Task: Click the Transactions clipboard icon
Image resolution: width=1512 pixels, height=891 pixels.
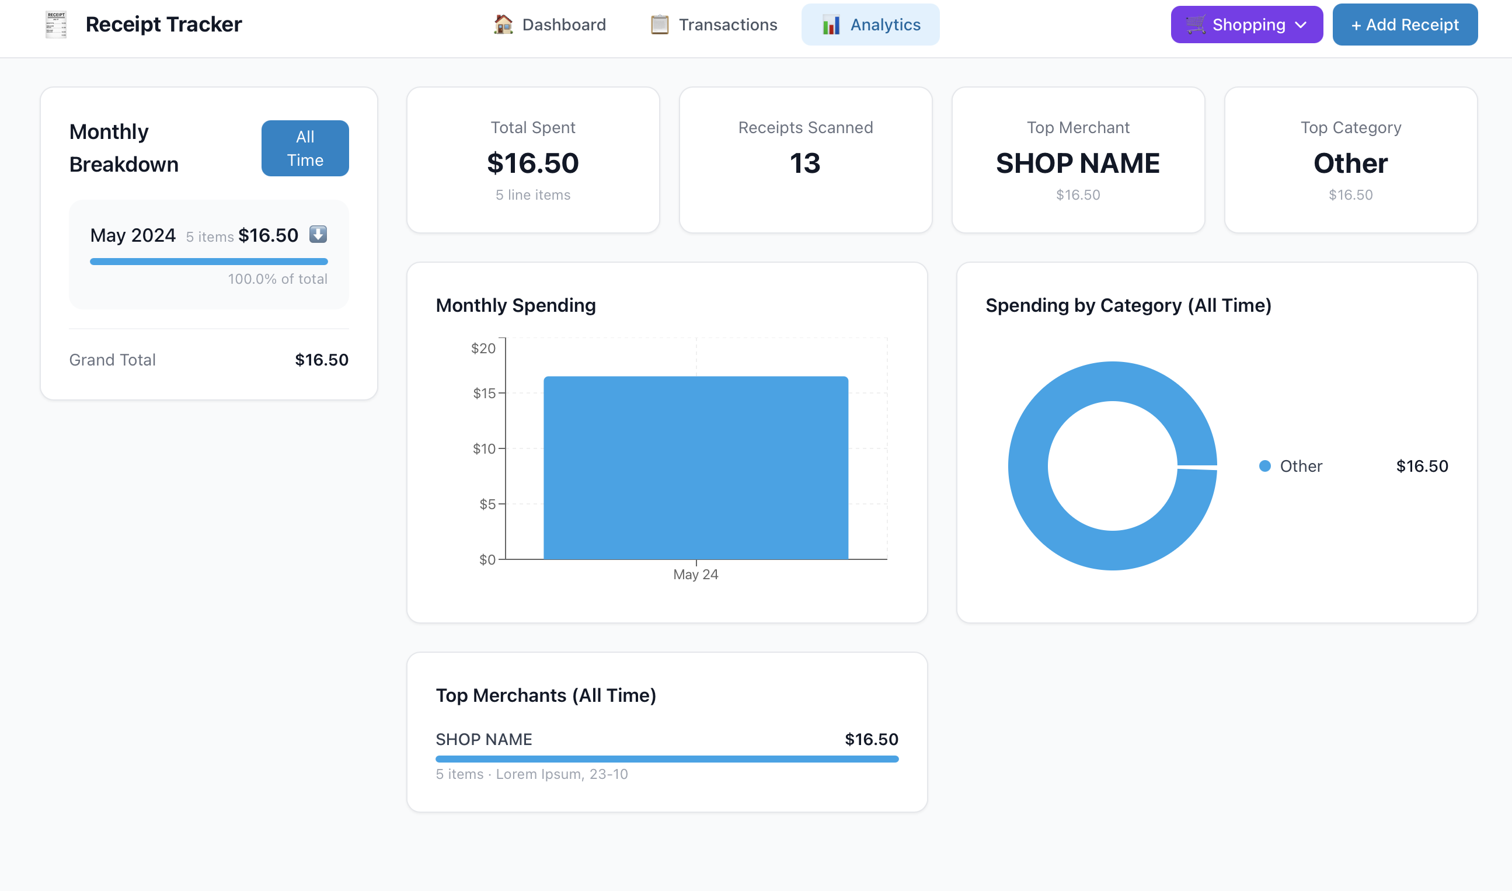Action: point(659,25)
